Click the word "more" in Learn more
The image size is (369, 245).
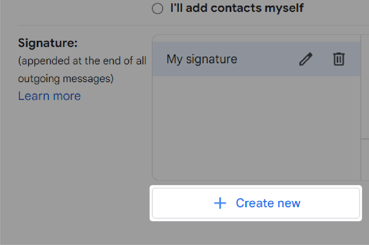tap(67, 96)
